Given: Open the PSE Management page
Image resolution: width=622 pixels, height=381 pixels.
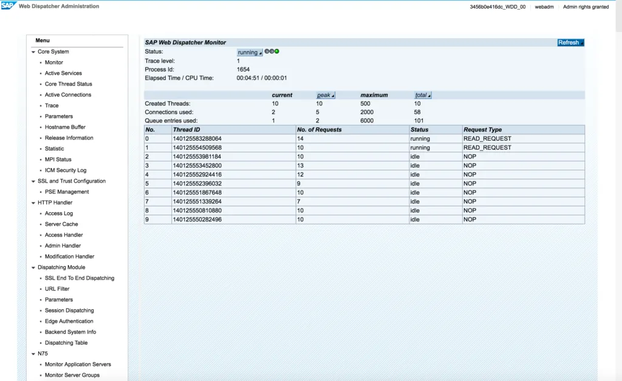Looking at the screenshot, I should 67,192.
